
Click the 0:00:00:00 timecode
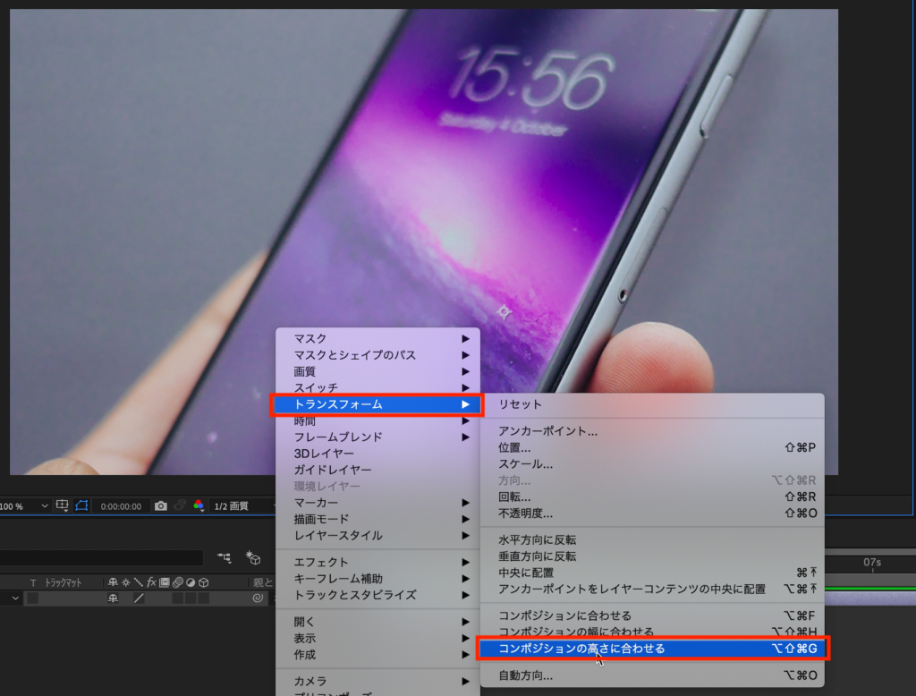[x=121, y=506]
